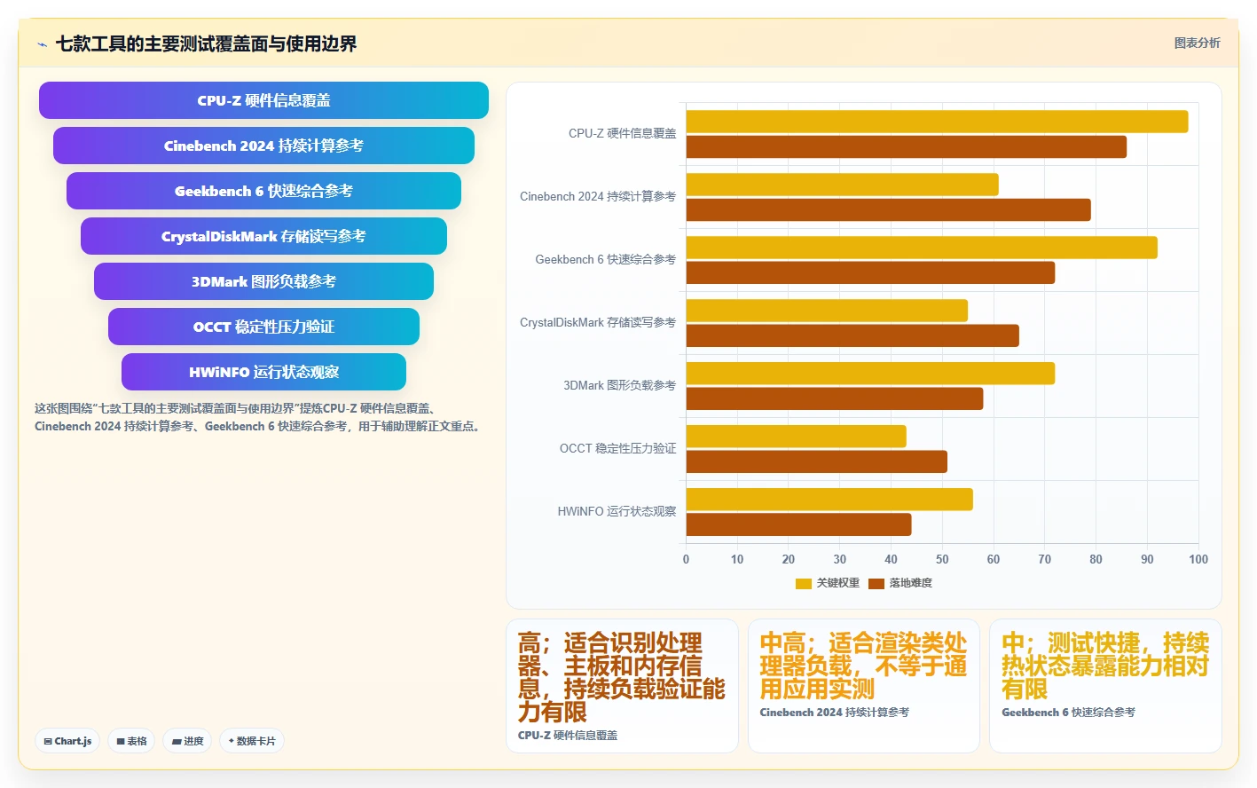
Task: Click the yellow bar for OCCT
Action: tap(797, 437)
